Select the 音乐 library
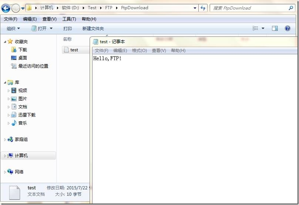Viewport: 299px width, 205px height. click(x=23, y=123)
